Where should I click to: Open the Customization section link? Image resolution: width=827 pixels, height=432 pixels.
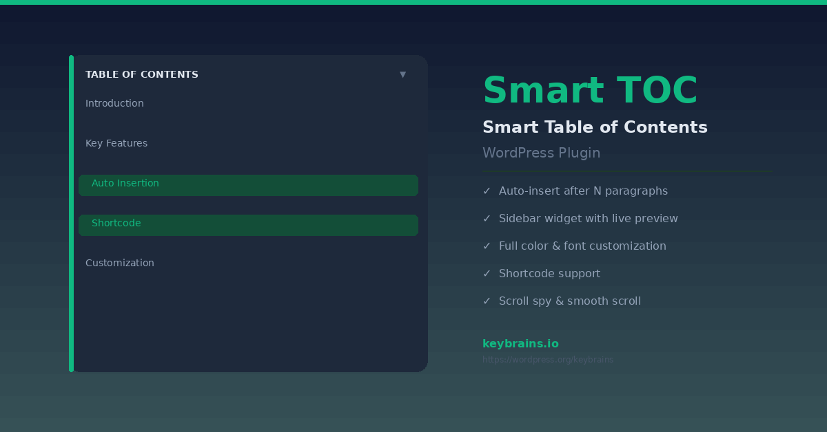click(120, 263)
